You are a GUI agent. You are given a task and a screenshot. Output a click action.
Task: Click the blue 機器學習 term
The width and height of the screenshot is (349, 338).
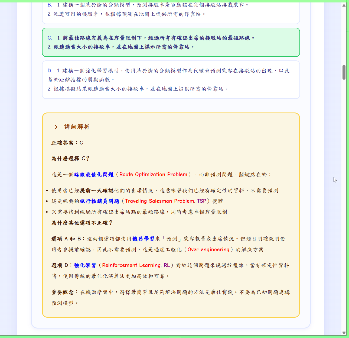143,239
